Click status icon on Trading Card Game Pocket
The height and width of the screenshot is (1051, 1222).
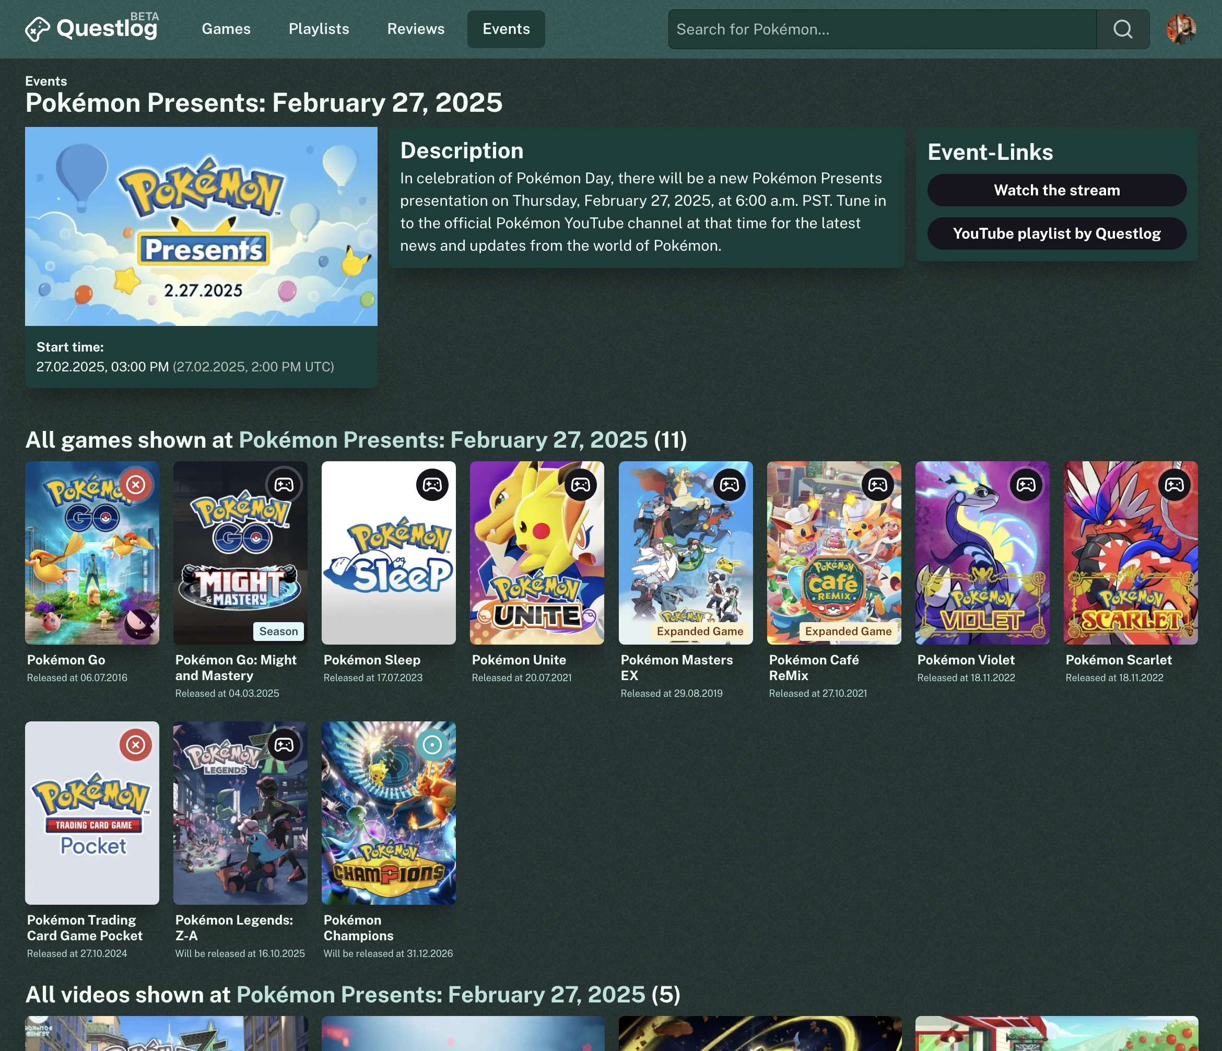(136, 745)
